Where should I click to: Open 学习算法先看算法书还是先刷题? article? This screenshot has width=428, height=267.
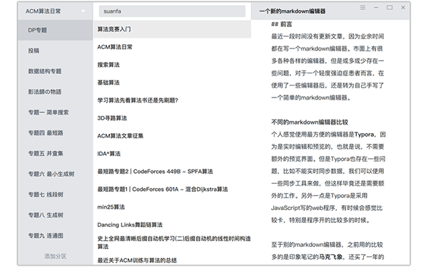(172, 100)
